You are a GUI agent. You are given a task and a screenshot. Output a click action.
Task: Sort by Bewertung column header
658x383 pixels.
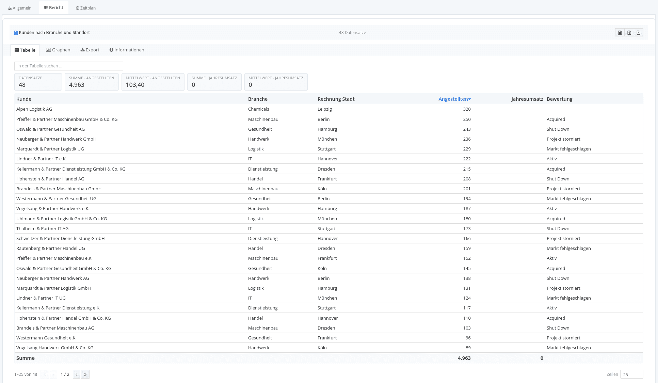[x=560, y=99]
